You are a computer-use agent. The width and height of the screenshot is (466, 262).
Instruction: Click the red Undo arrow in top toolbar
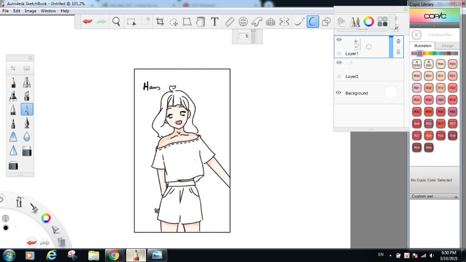pyautogui.click(x=87, y=21)
